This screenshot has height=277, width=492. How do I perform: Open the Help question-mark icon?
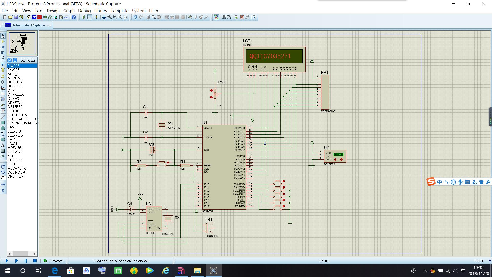tap(74, 17)
